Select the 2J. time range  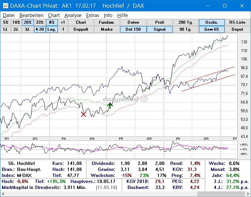[x=16, y=29]
